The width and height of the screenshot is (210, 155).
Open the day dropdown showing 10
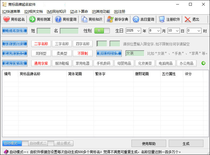pos(174,31)
